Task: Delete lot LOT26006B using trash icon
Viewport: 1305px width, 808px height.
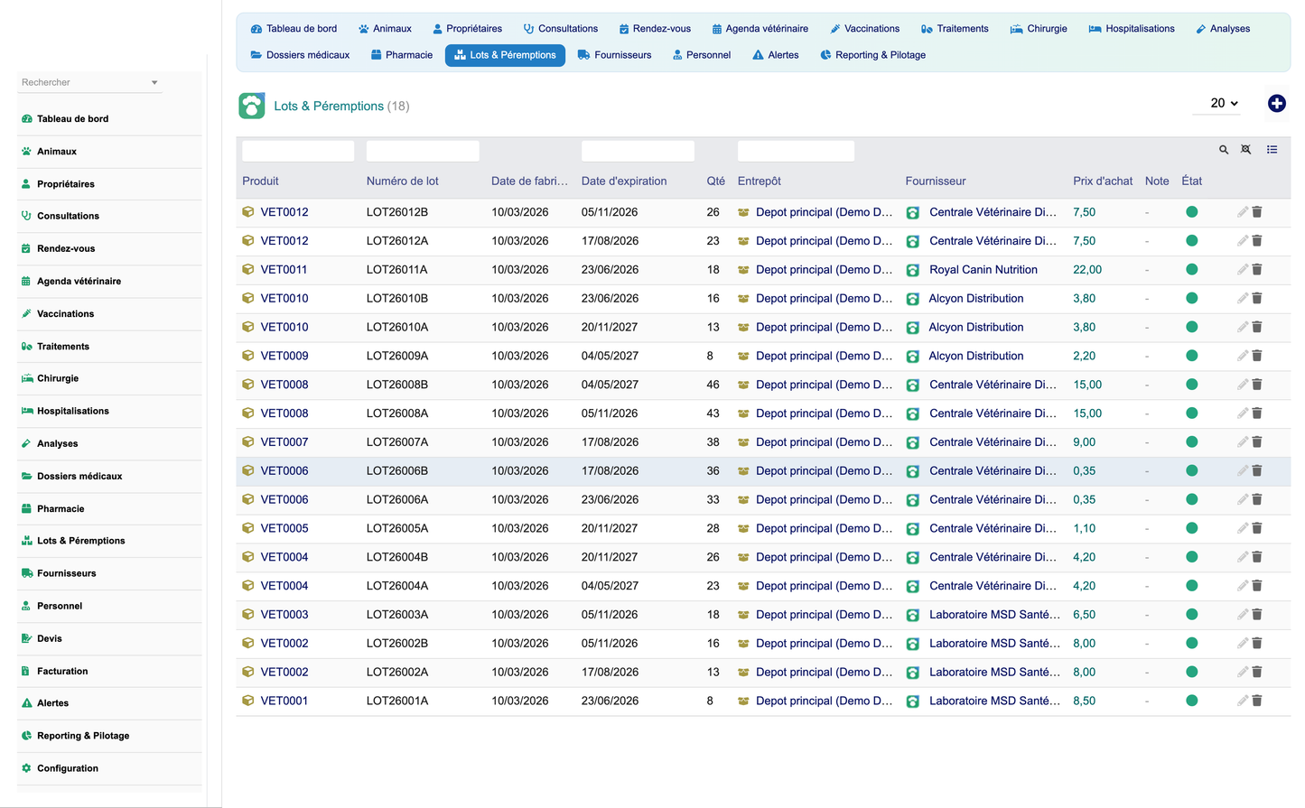Action: (1257, 470)
